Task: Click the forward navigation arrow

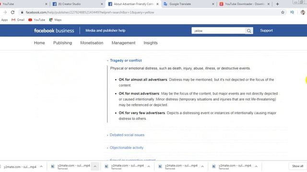Action: [5, 12]
